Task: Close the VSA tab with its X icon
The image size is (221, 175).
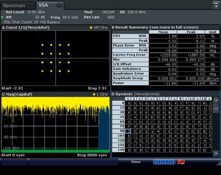Action: (x=59, y=5)
